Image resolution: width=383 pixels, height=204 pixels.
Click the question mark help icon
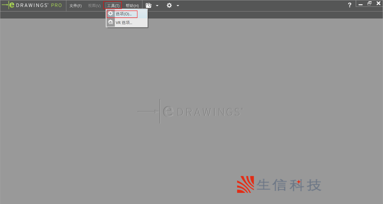click(349, 5)
